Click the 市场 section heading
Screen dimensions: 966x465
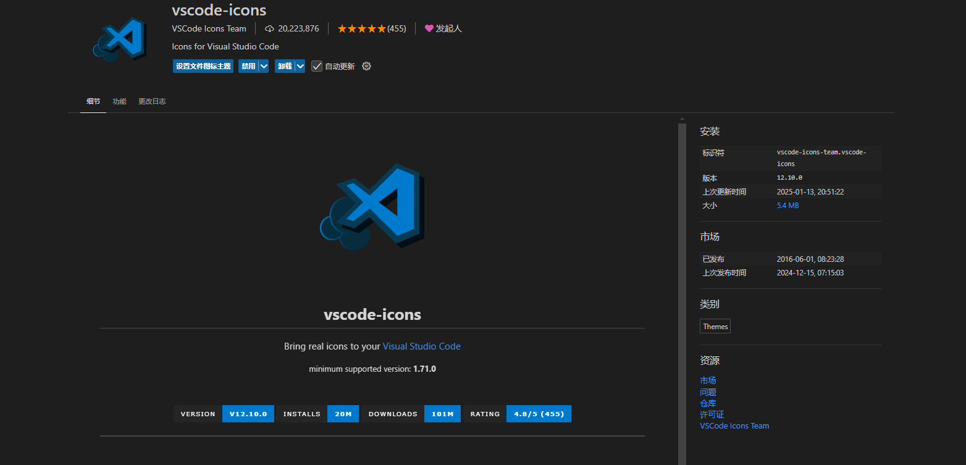[710, 237]
